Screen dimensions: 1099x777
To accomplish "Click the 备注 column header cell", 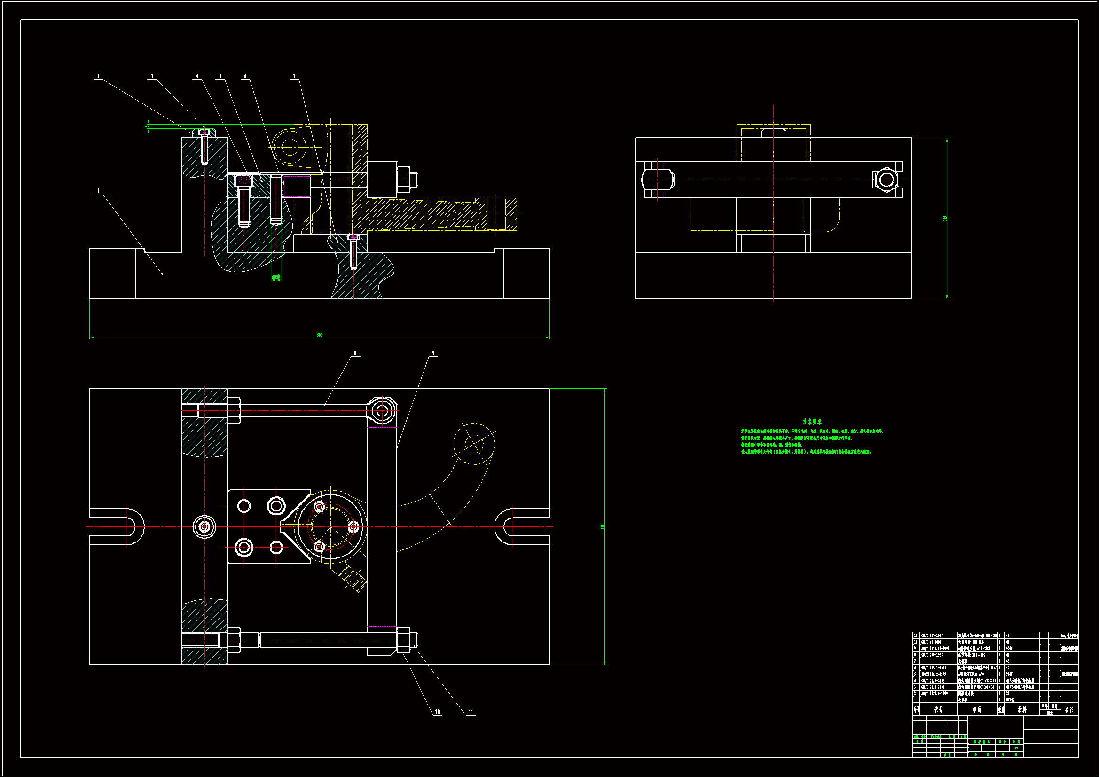I will (x=1069, y=709).
